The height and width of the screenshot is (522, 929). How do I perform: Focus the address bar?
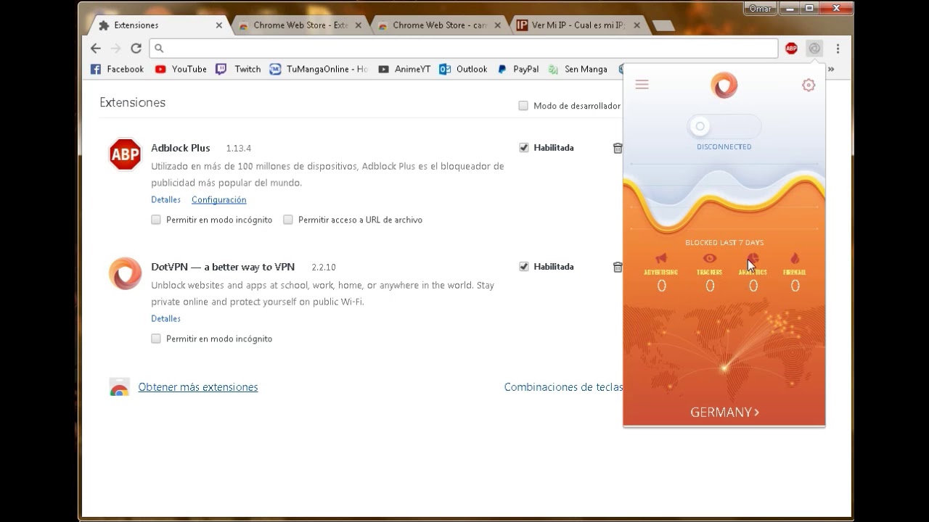tap(463, 49)
